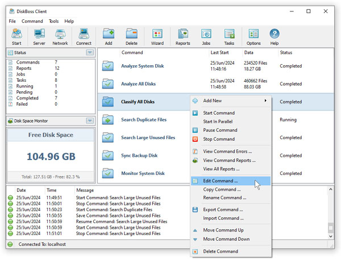341x260 pixels.
Task: Click the Analyze System Disk folder icon
Action: pyautogui.click(x=108, y=66)
